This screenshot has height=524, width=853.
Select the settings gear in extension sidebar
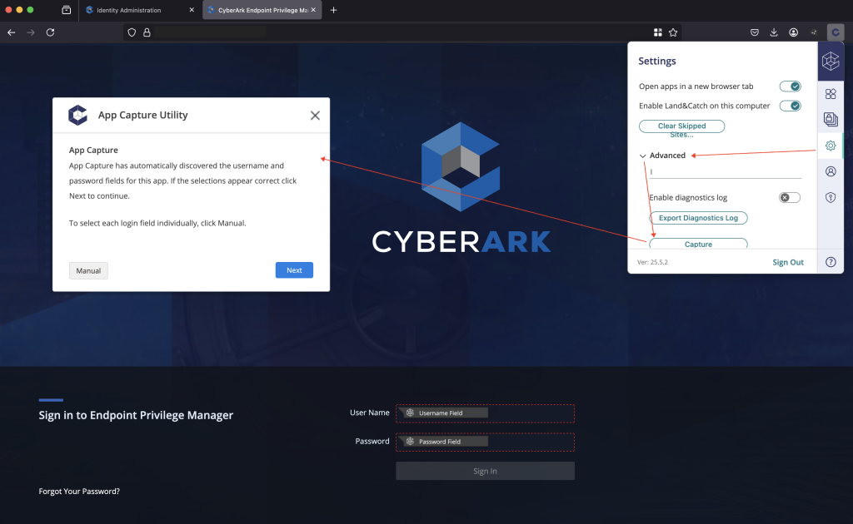pos(831,146)
